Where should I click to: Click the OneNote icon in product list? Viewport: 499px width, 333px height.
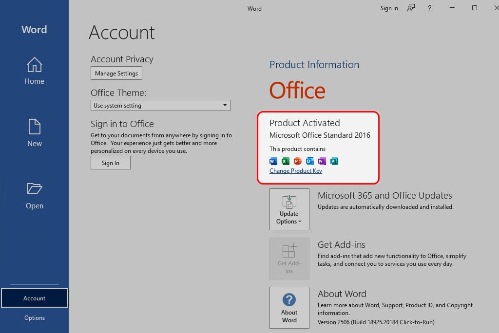point(322,161)
